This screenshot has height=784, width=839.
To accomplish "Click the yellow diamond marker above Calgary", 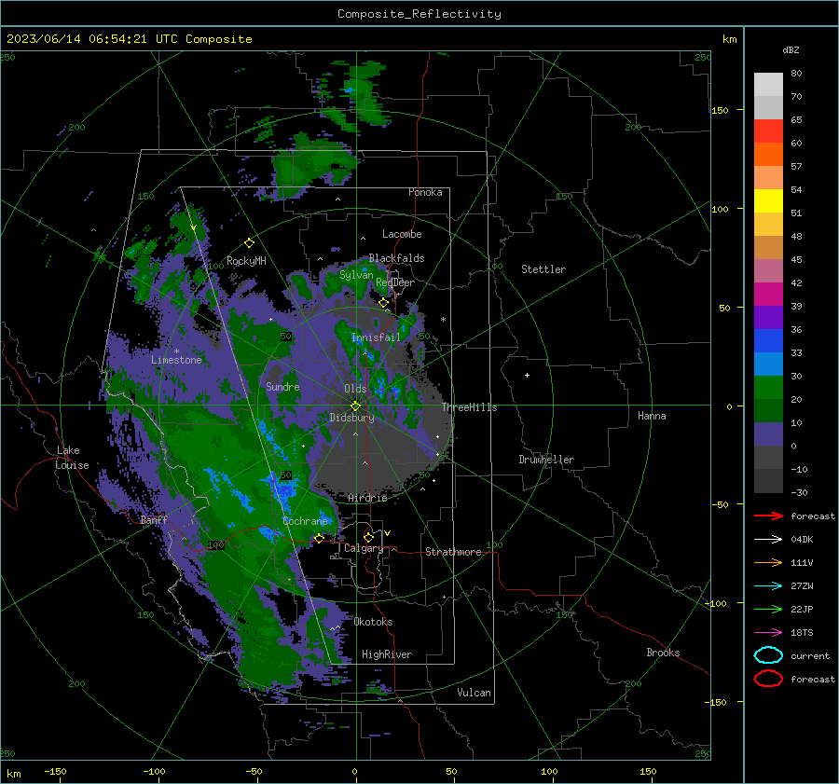I will 368,537.
